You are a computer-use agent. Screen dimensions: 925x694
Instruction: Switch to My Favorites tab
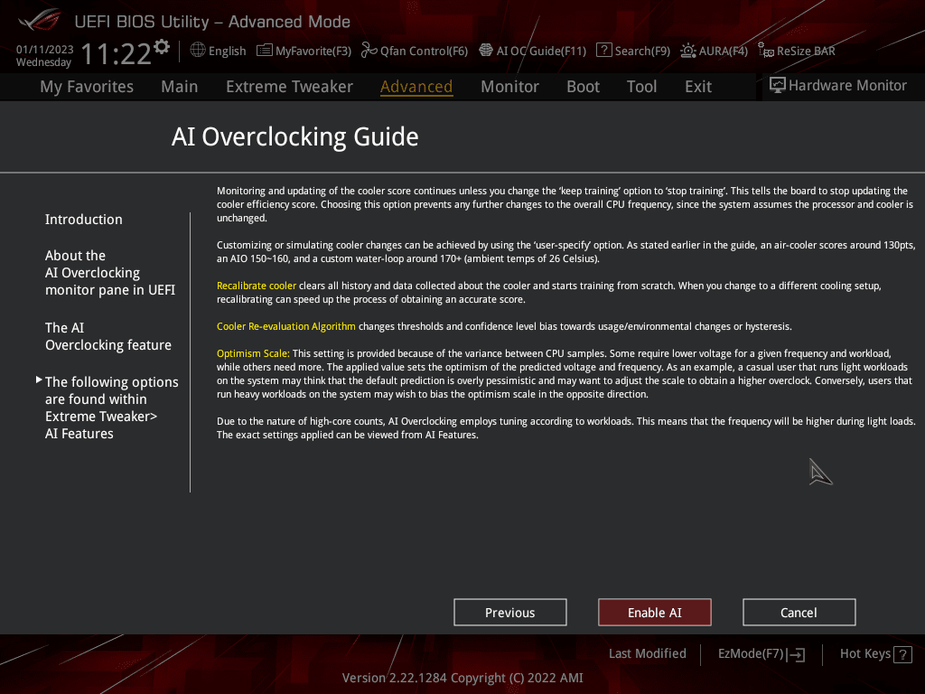tap(87, 87)
